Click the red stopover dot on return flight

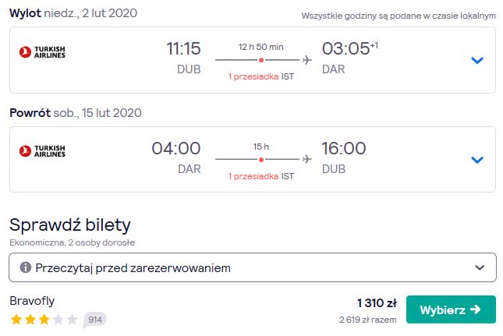(x=261, y=159)
